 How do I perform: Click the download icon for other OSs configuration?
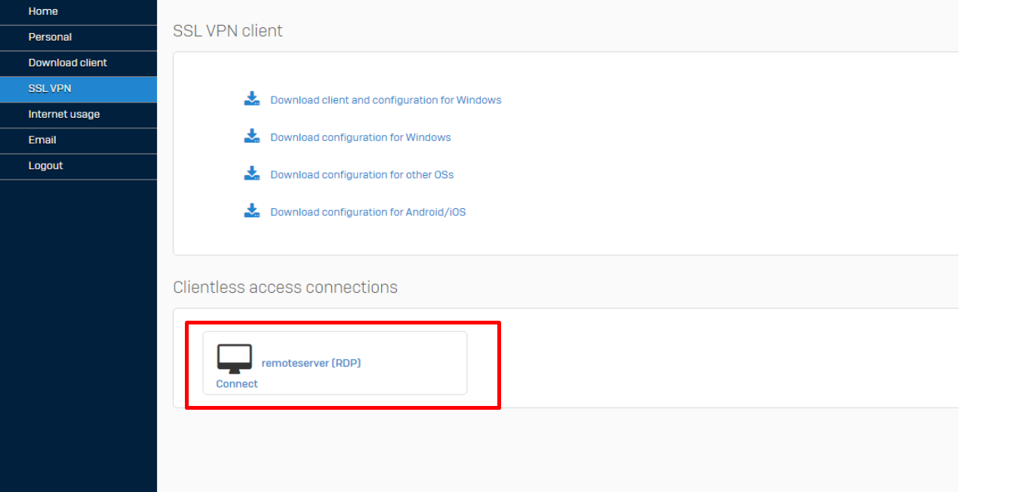point(252,174)
